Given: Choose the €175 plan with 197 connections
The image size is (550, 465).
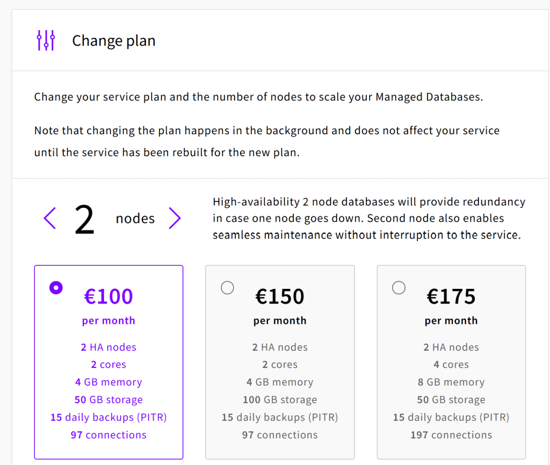Looking at the screenshot, I should pyautogui.click(x=451, y=362).
